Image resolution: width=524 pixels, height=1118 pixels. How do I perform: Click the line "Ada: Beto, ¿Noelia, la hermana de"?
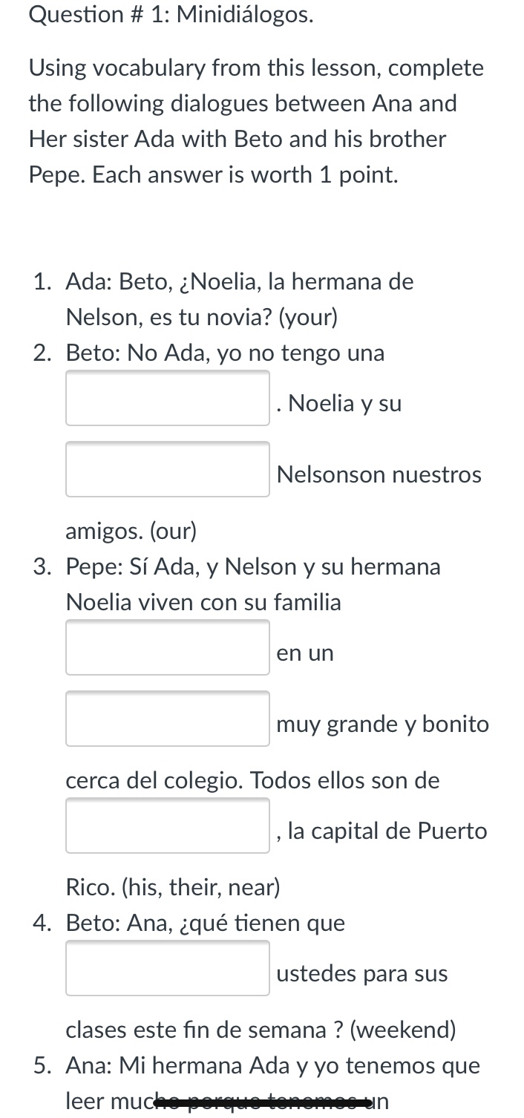point(239,282)
